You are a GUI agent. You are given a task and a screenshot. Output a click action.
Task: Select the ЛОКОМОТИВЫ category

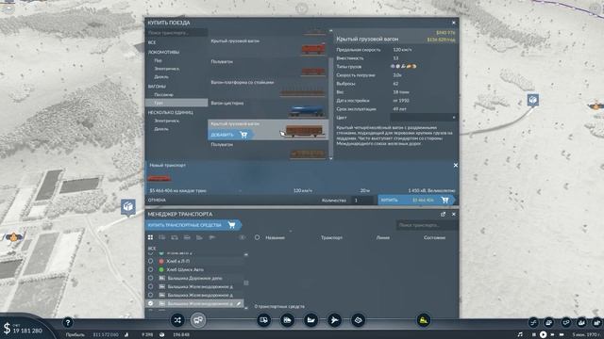click(x=163, y=52)
